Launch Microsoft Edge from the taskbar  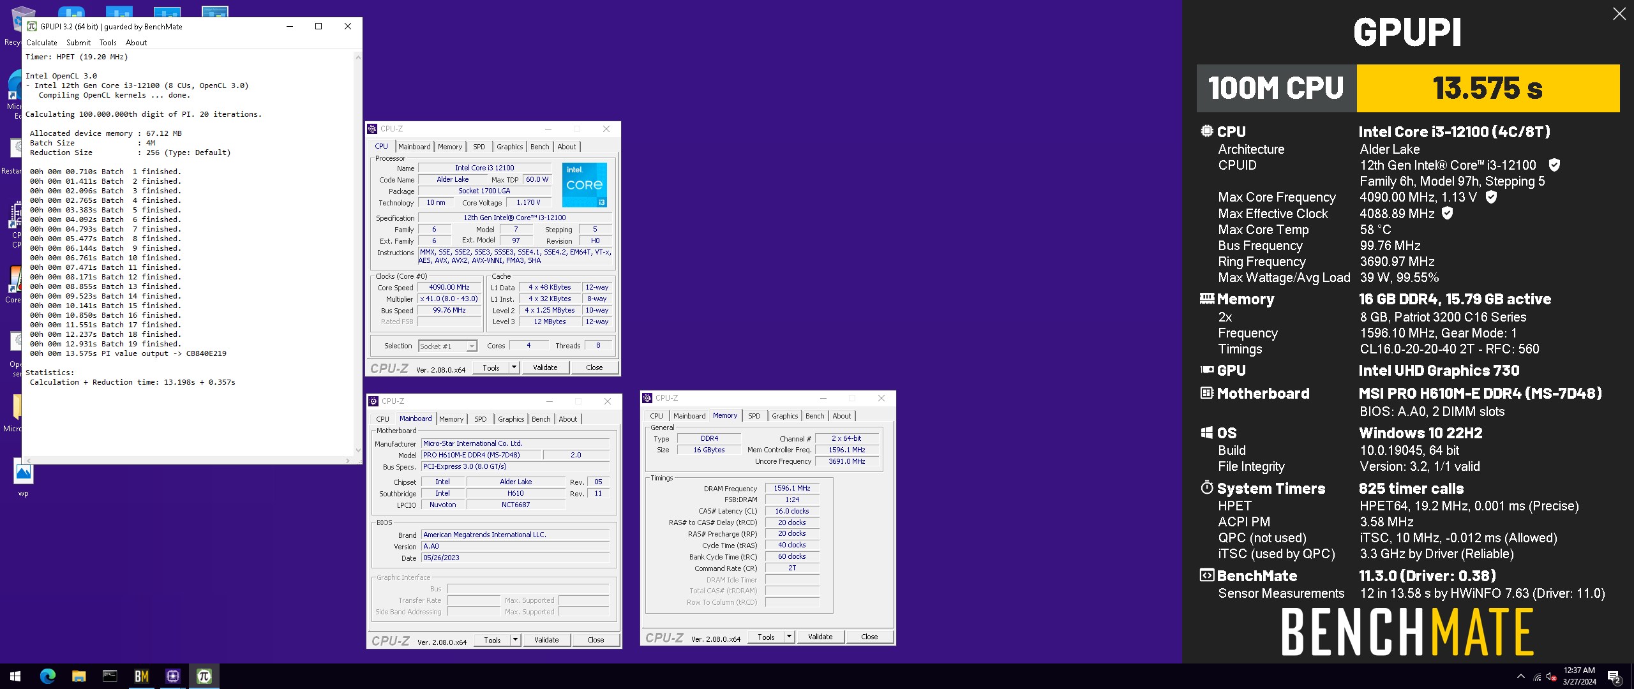(48, 676)
